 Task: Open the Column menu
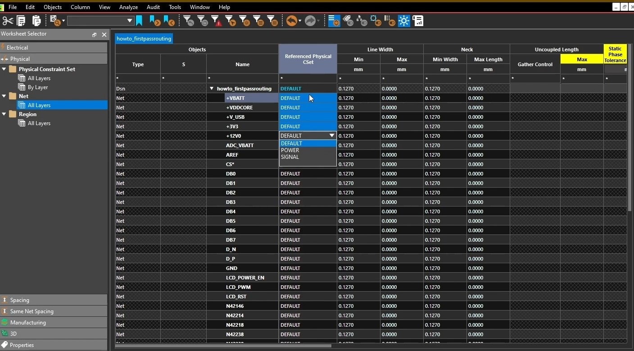[80, 7]
